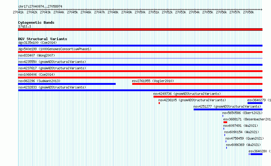
Task: Select the blue bar under nsv4232833
Action: (x=140, y=90)
